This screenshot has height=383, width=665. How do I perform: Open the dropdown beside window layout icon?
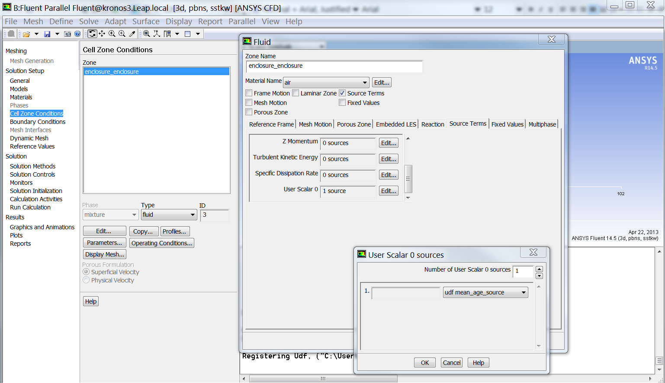177,34
